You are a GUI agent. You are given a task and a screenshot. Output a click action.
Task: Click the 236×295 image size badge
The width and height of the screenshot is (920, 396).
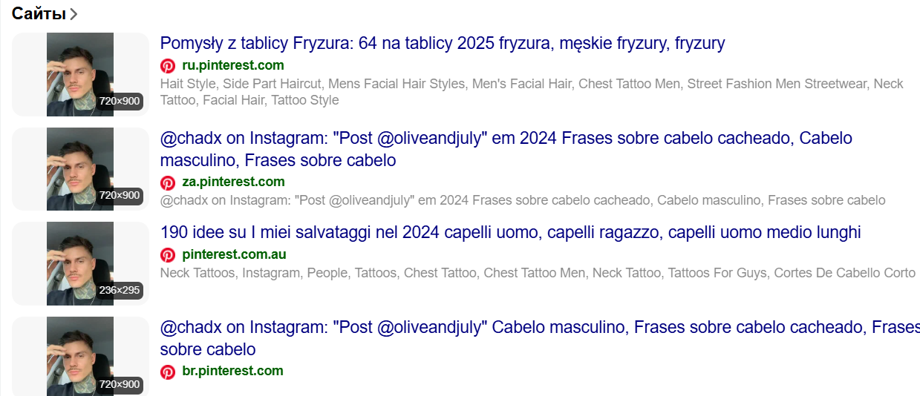(120, 290)
